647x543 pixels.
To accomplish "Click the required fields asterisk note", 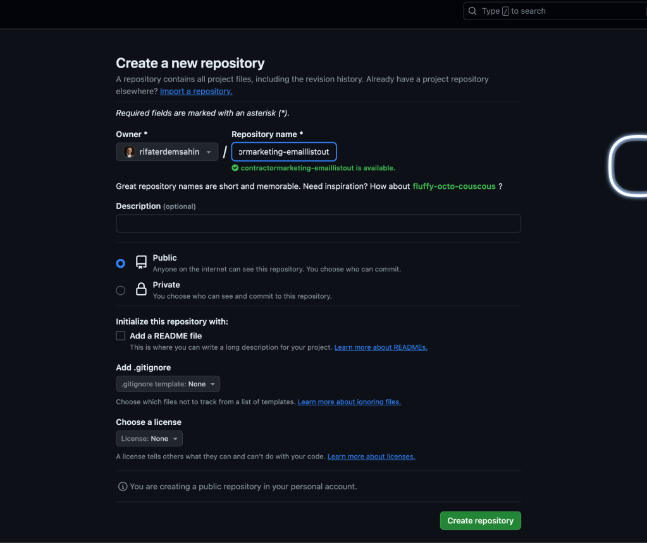I will [202, 113].
